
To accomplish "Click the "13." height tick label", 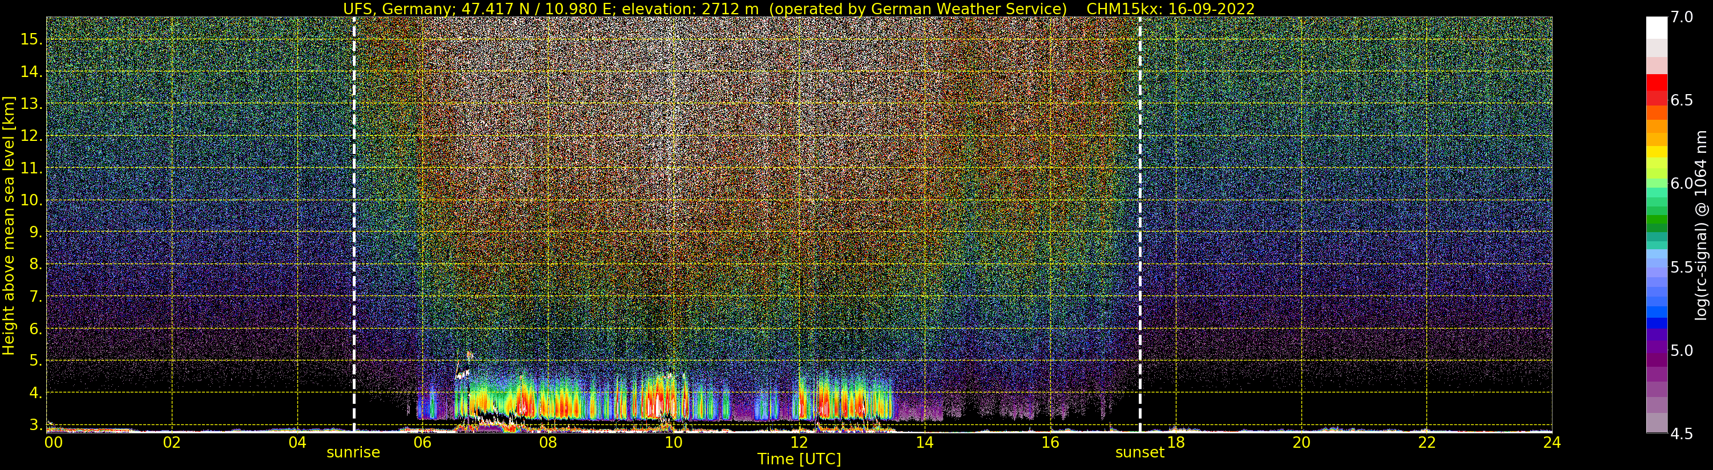I will 31,104.
